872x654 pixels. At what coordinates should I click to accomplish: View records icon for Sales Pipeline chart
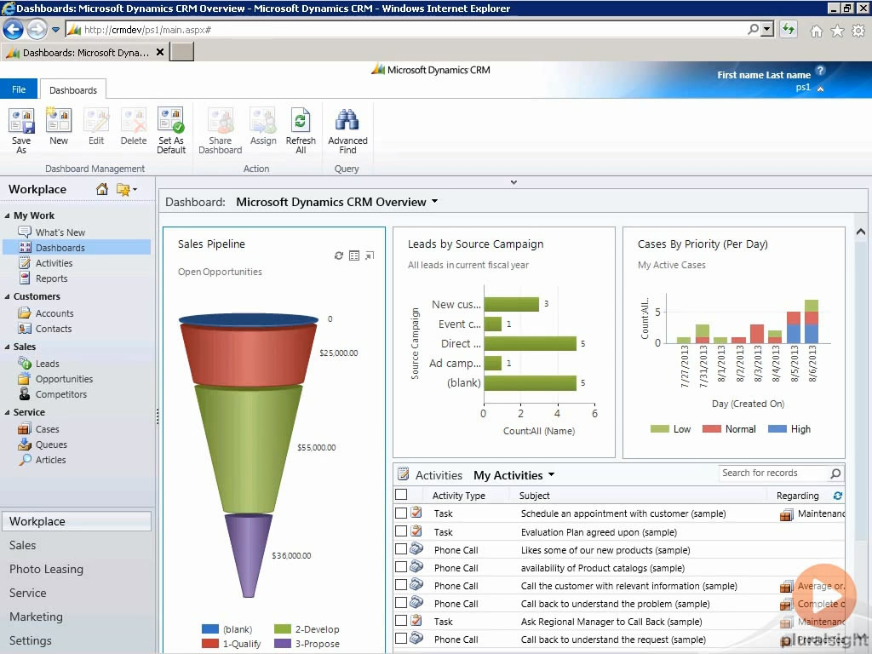point(354,255)
